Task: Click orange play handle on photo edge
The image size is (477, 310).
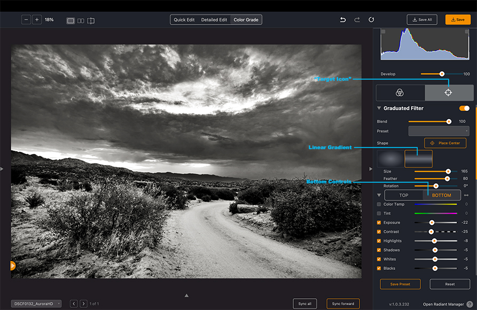Action: coord(12,266)
